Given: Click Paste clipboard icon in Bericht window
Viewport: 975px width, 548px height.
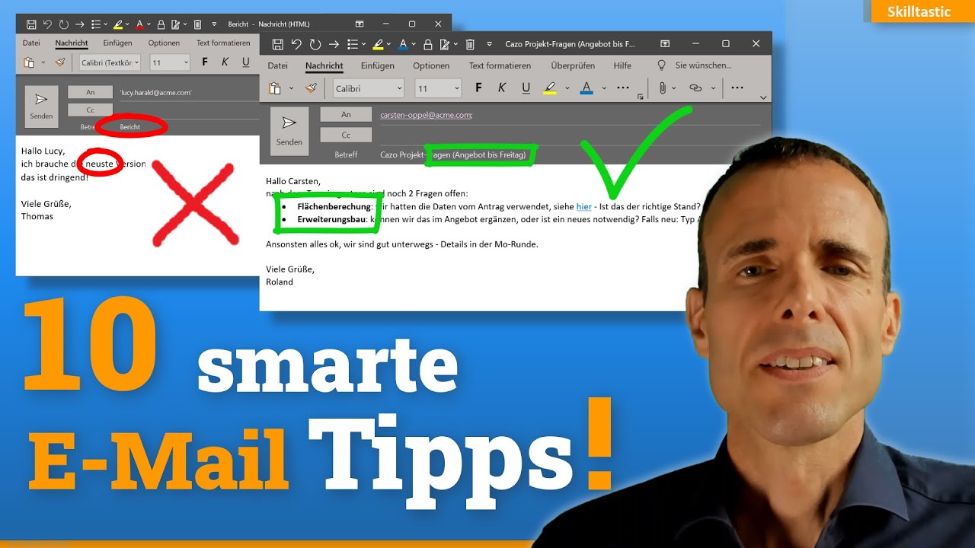Looking at the screenshot, I should click(x=29, y=62).
